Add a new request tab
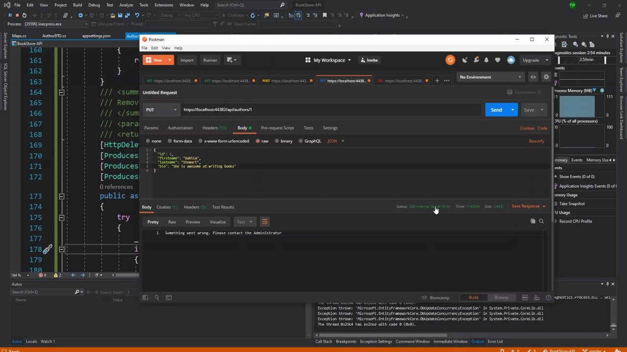Screen dimensions: 627x352 (x=437, y=81)
